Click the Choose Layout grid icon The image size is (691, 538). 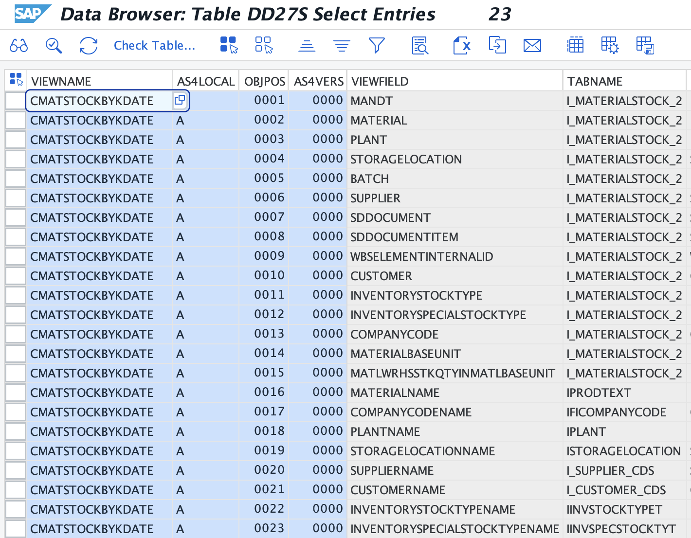[x=575, y=45]
